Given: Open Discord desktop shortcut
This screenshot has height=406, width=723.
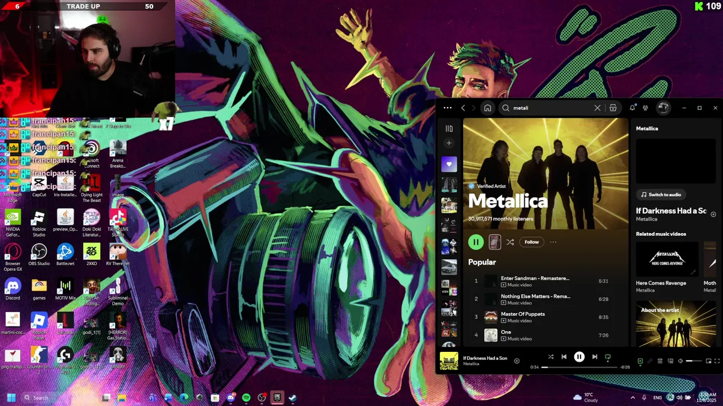Looking at the screenshot, I should click(x=12, y=289).
